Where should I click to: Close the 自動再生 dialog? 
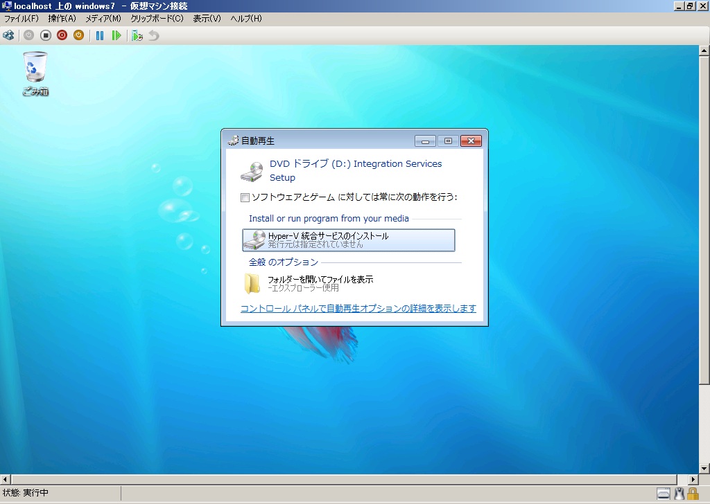click(x=471, y=141)
